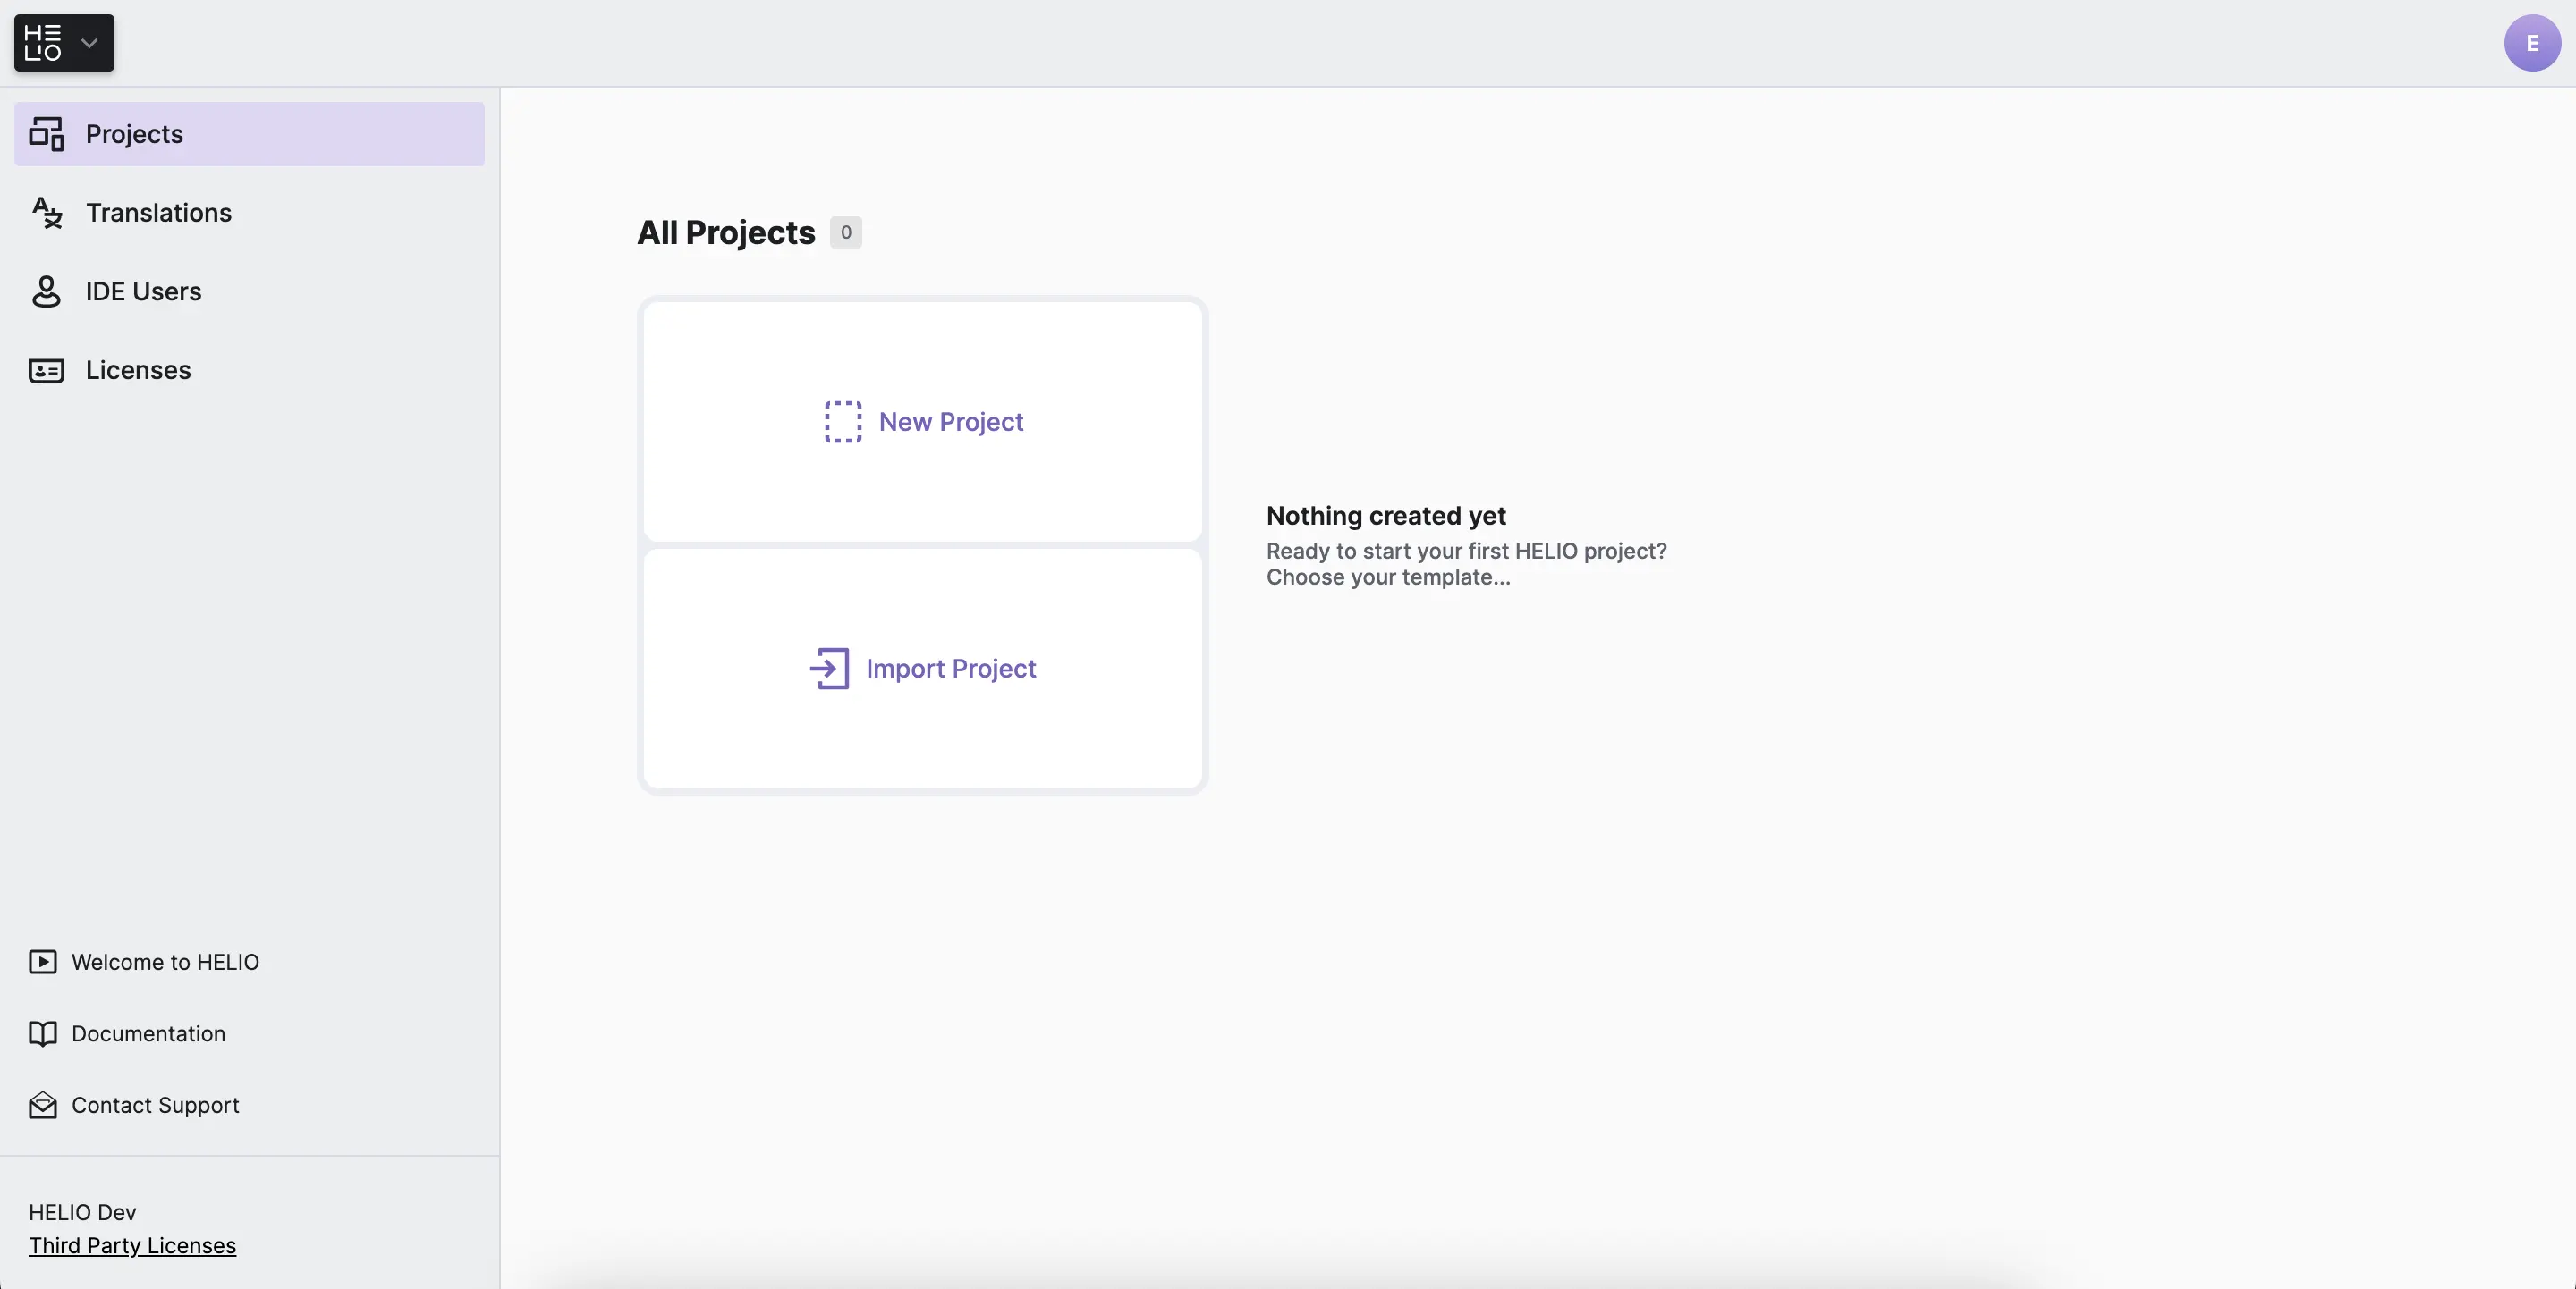The height and width of the screenshot is (1289, 2576).
Task: Click the IDE Users person icon
Action: (46, 291)
